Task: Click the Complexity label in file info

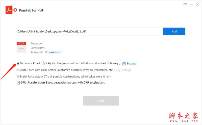Action: [x=37, y=48]
